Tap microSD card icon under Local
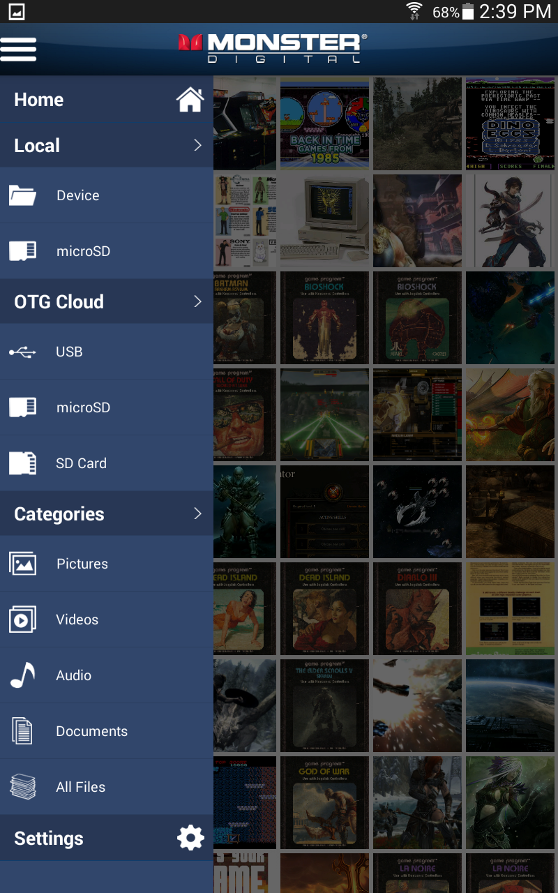Screen dimensions: 558x893 [22, 251]
